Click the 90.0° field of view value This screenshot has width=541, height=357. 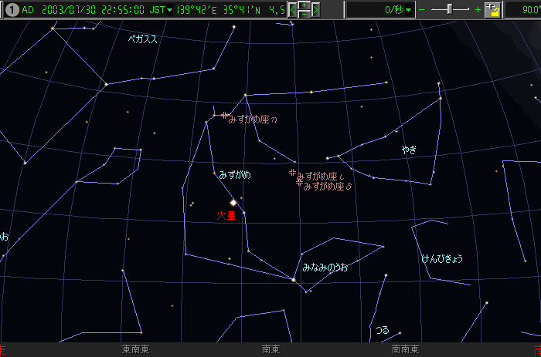[522, 10]
